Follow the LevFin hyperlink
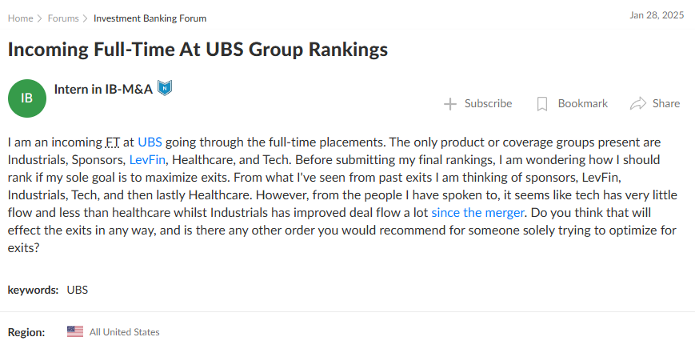This screenshot has height=357, width=695. point(147,159)
